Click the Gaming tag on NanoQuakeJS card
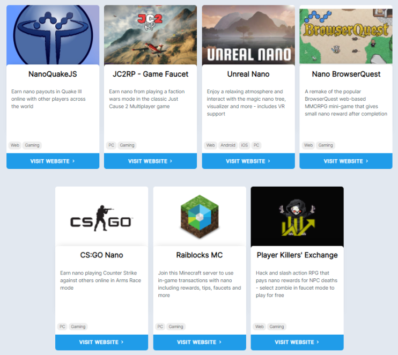This screenshot has width=398, height=355. coord(32,145)
